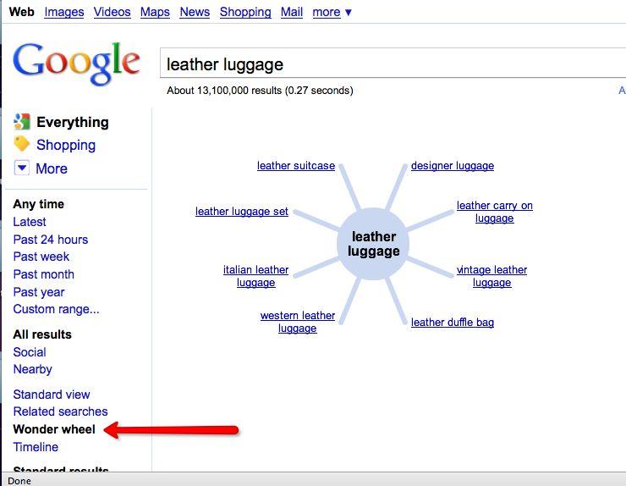The image size is (626, 486).
Task: Follow the 'leather duffle bag' link
Action: [453, 323]
